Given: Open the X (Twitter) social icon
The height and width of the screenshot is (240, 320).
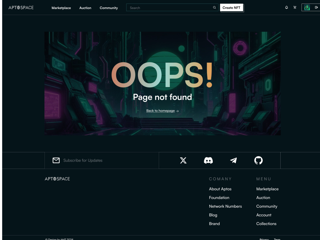Looking at the screenshot, I should pos(183,160).
